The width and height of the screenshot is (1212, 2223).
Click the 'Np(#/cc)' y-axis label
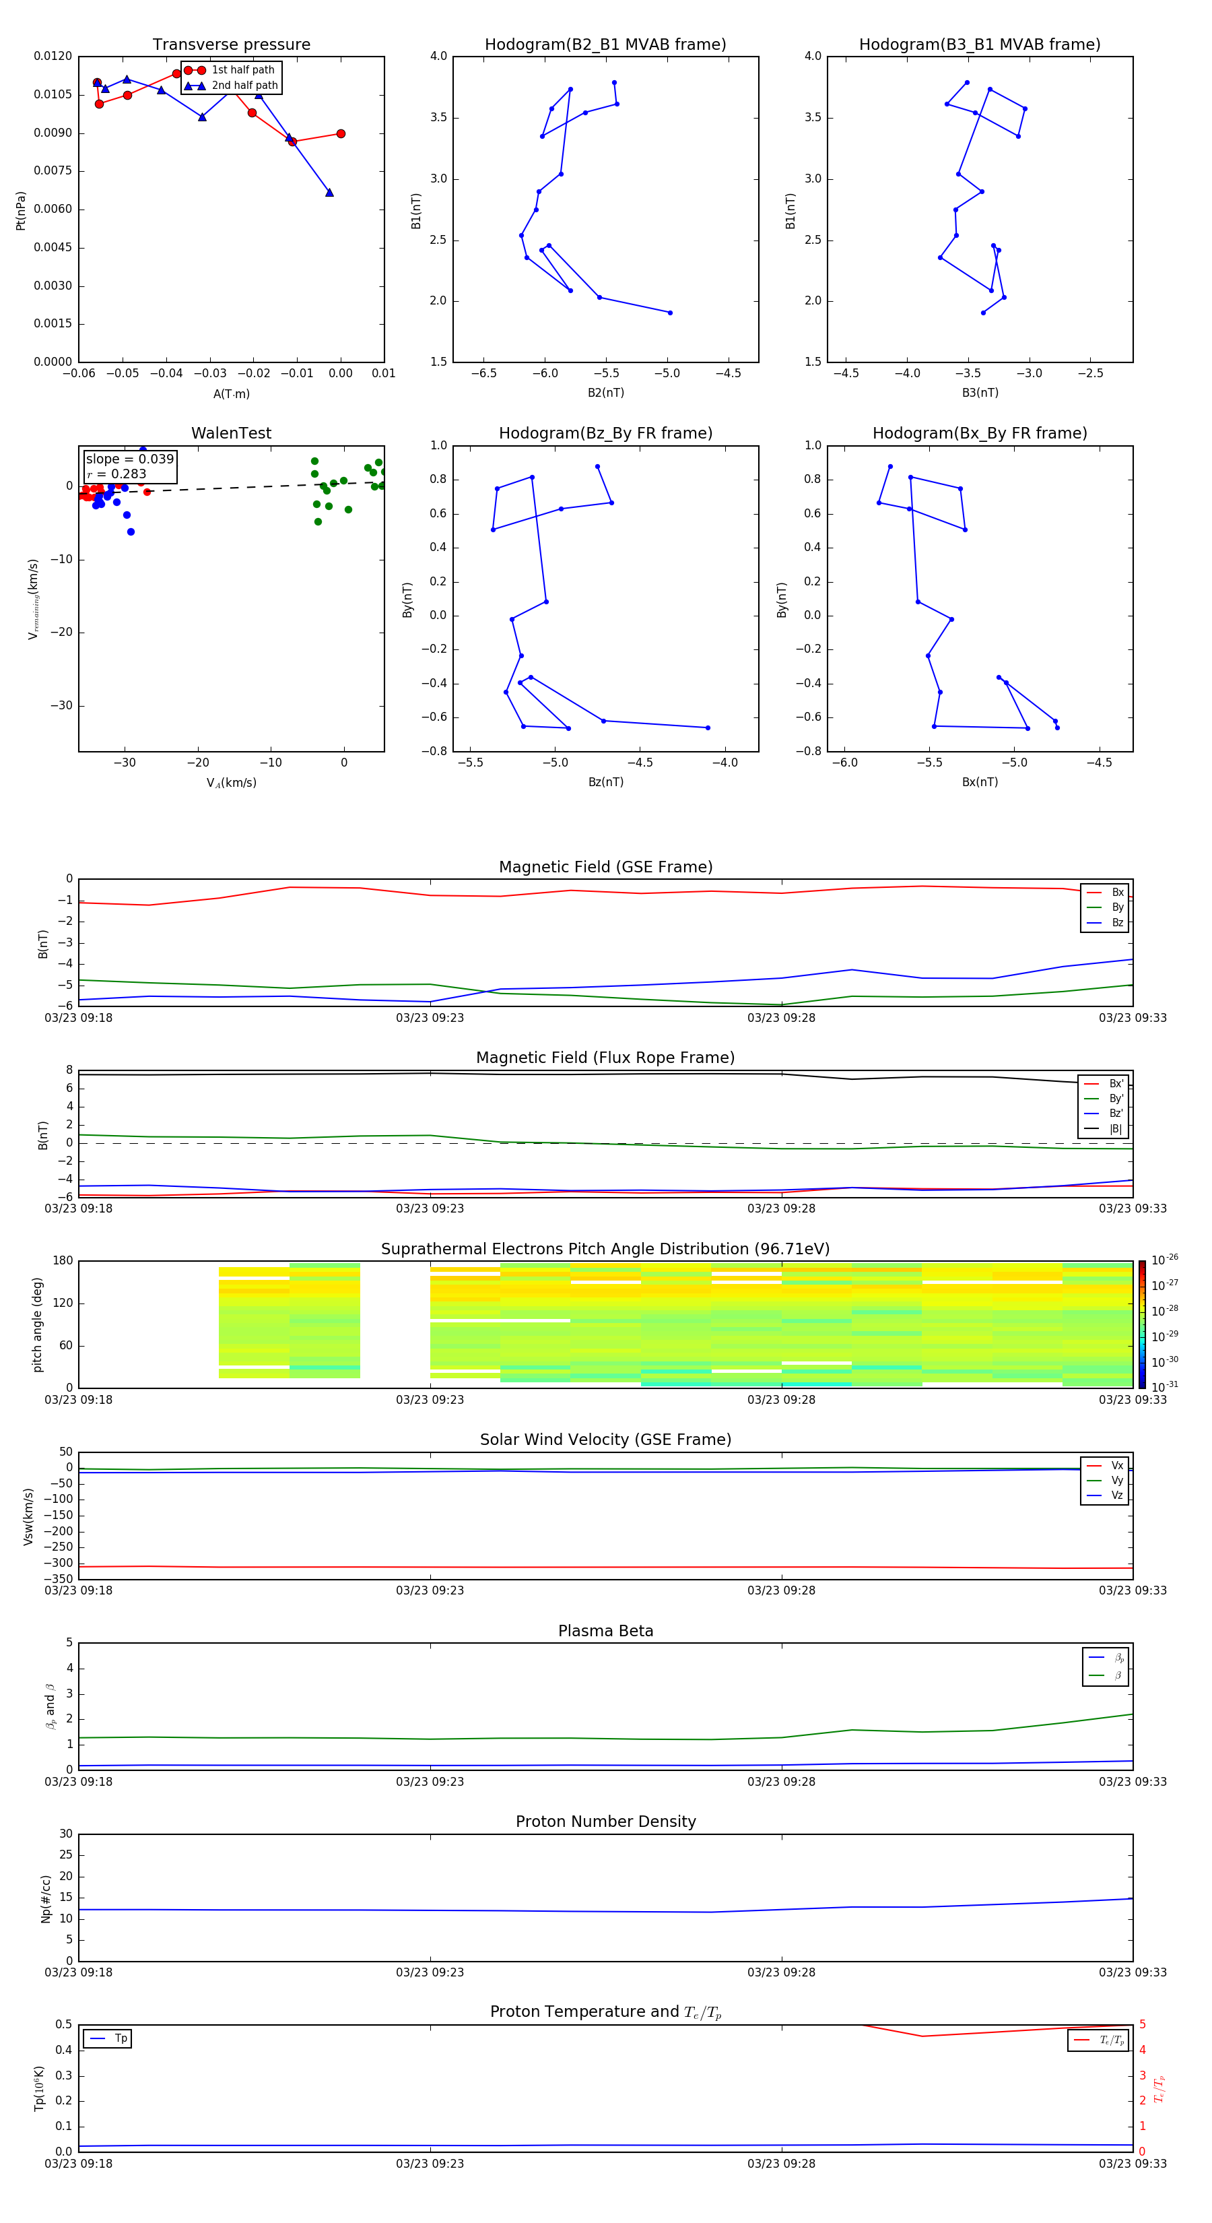[x=46, y=1898]
